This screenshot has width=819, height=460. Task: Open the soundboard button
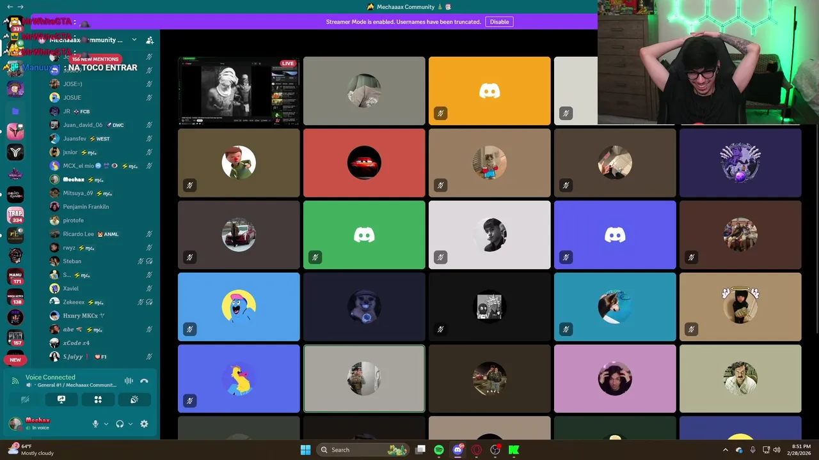tap(134, 399)
